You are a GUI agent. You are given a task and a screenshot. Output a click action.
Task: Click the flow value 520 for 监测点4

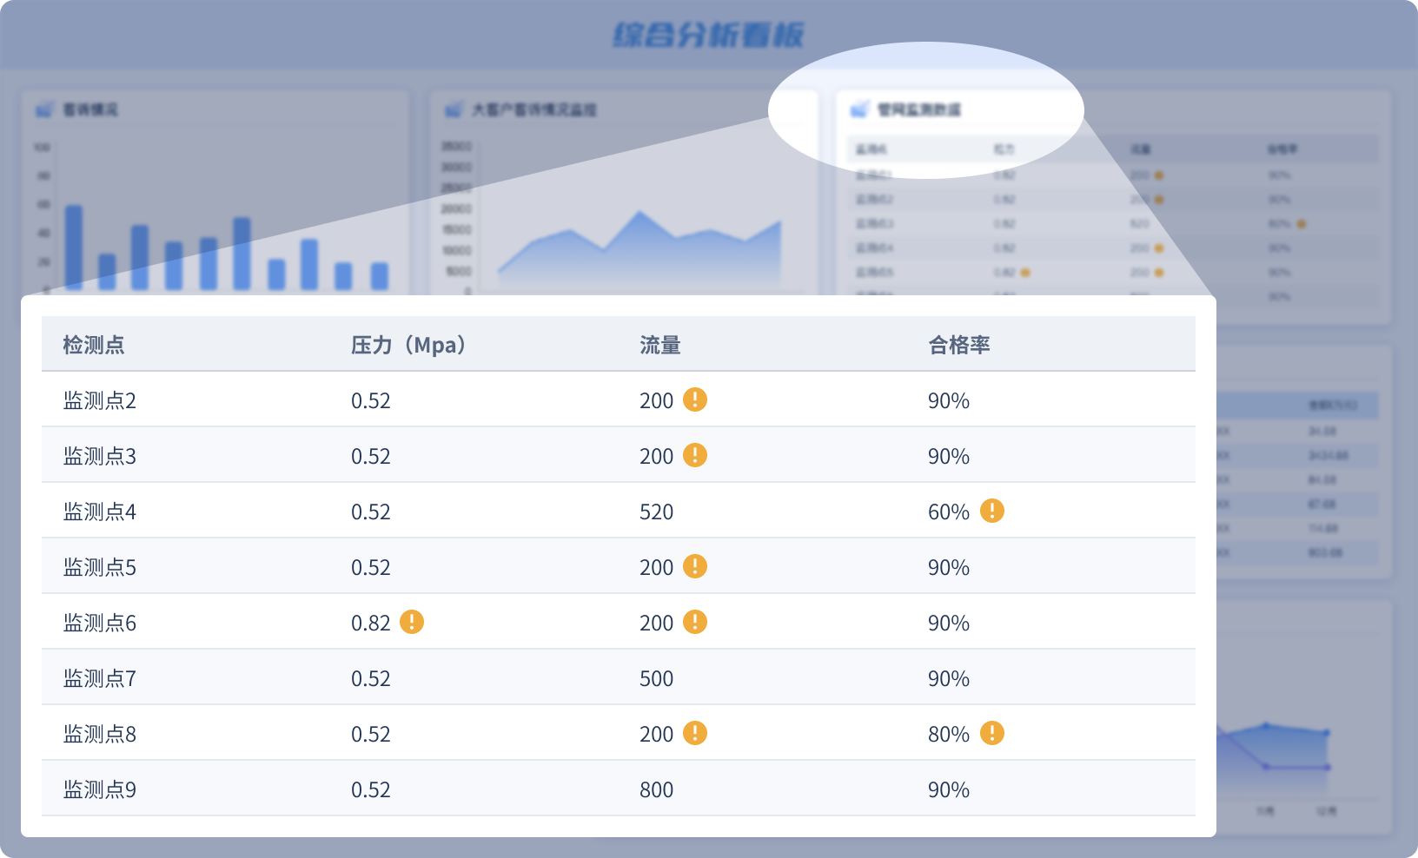[x=656, y=511]
